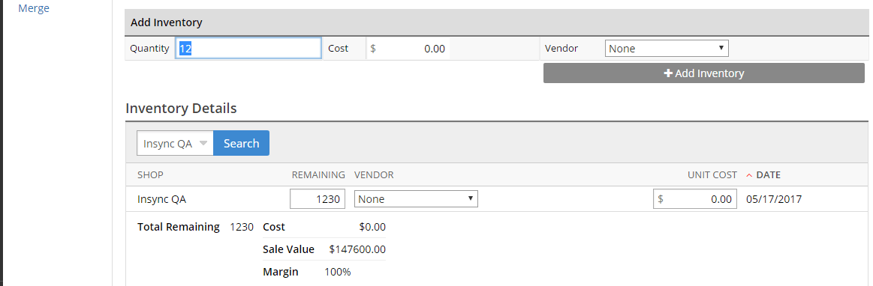Click the VENDOR column header
The width and height of the screenshot is (873, 286).
(374, 175)
